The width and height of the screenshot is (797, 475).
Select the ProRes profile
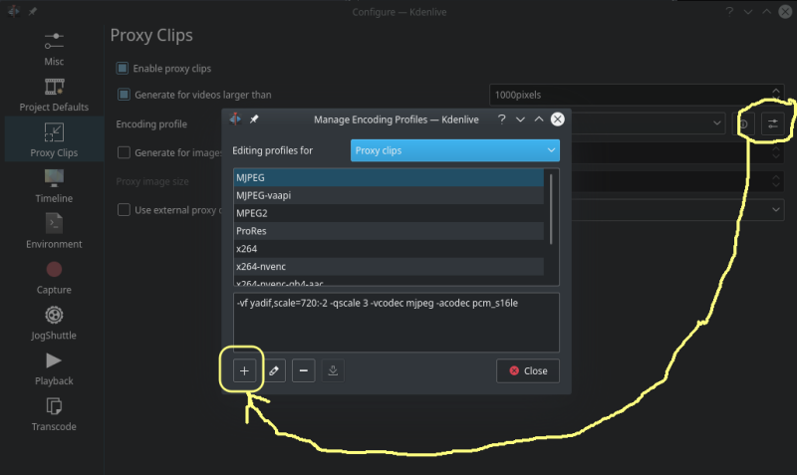click(389, 231)
